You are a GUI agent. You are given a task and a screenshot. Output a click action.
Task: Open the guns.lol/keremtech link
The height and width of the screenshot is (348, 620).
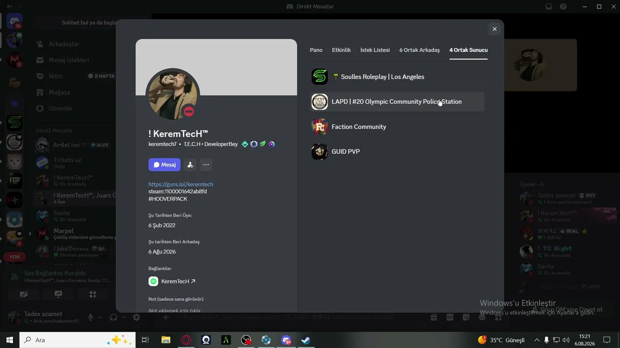(181, 184)
